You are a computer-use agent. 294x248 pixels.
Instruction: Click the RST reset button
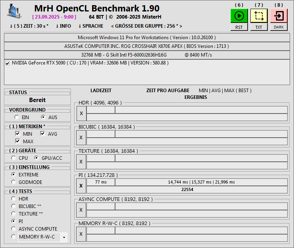pos(239,27)
